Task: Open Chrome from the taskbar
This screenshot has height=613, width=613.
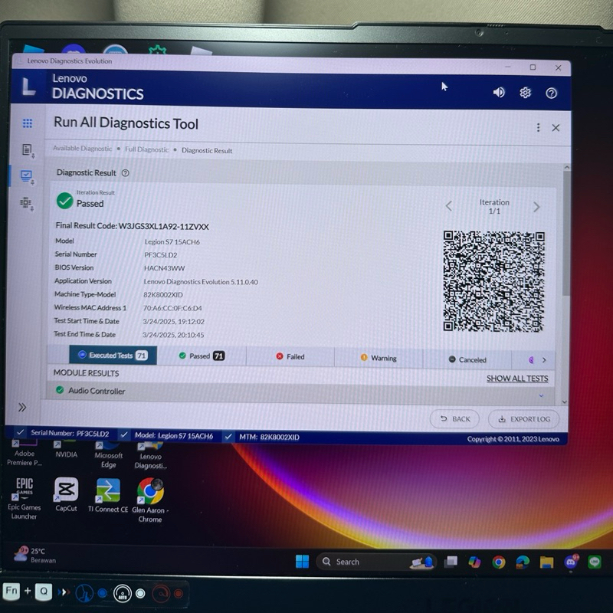Action: click(499, 562)
